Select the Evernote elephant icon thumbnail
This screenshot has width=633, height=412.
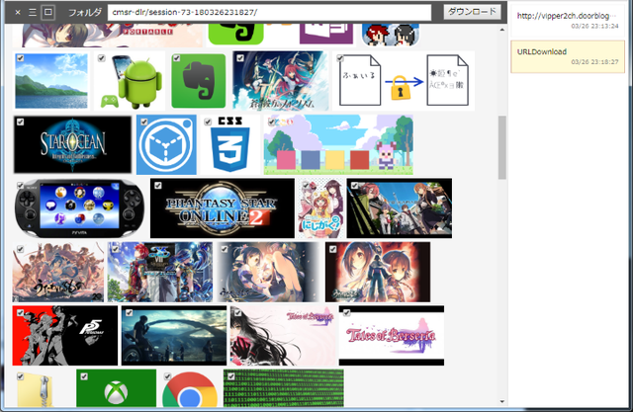[198, 81]
